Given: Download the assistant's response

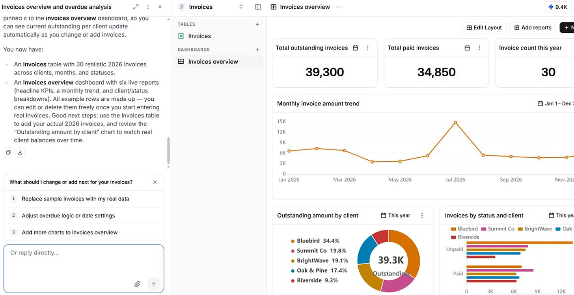Looking at the screenshot, I should pos(20,152).
